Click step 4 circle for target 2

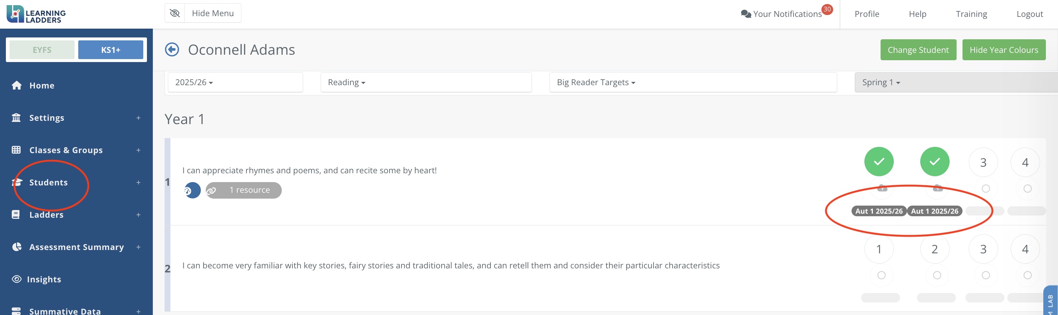[x=1025, y=249]
